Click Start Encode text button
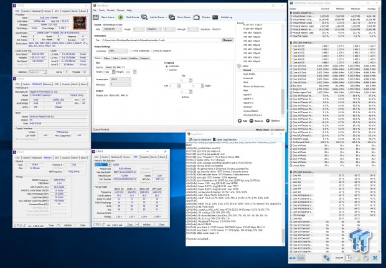Image resolution: width=386 pixels, height=268 pixels. pos(133,17)
